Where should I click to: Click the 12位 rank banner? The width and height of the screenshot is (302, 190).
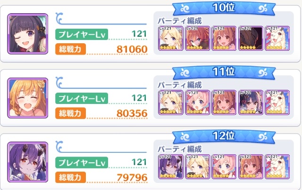coord(224,136)
